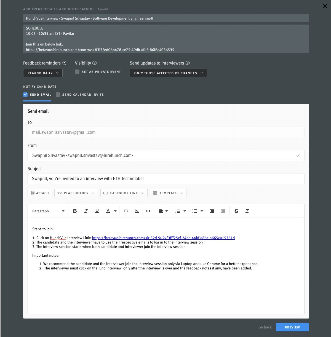Image resolution: width=331 pixels, height=337 pixels.
Task: Apply strikethrough formatting
Action: coord(236,211)
